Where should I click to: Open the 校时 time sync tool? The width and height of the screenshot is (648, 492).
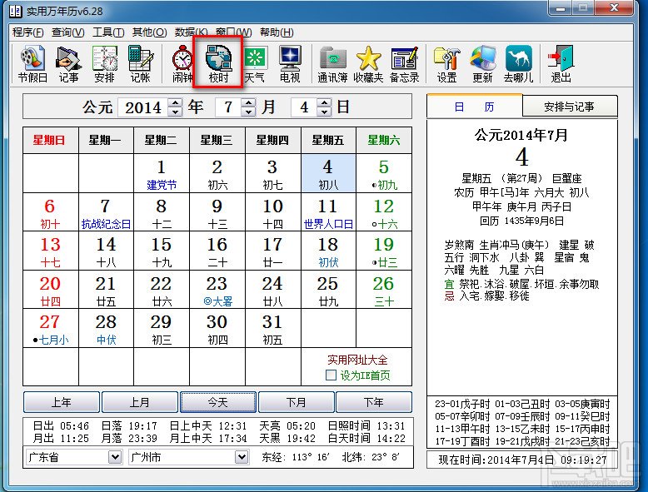pyautogui.click(x=218, y=64)
